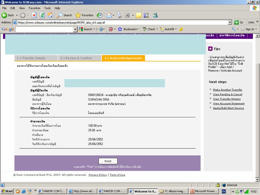Click the Windows Start button
The width and height of the screenshot is (260, 195).
click(7, 191)
